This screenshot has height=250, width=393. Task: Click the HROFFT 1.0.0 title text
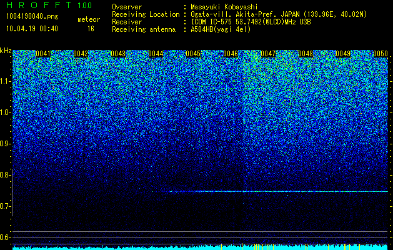tap(49, 5)
